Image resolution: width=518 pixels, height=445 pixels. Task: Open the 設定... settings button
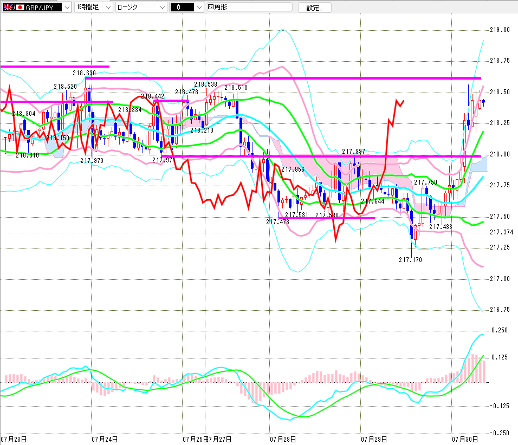click(314, 8)
